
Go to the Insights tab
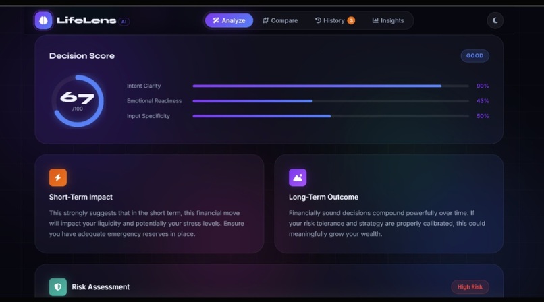pyautogui.click(x=388, y=20)
